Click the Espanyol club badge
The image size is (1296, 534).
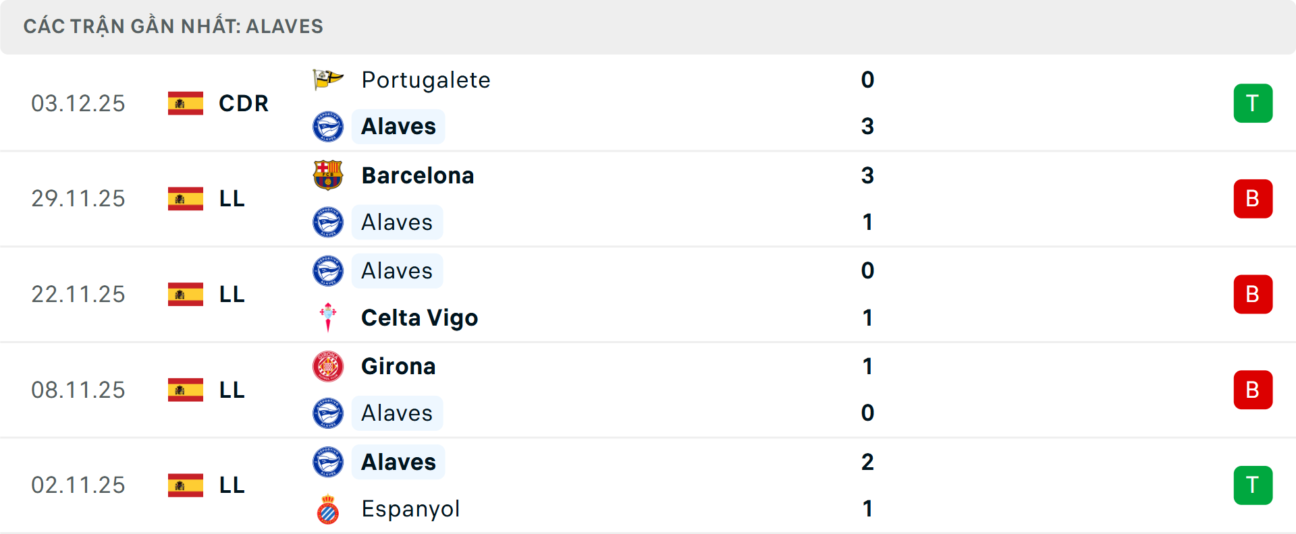328,509
